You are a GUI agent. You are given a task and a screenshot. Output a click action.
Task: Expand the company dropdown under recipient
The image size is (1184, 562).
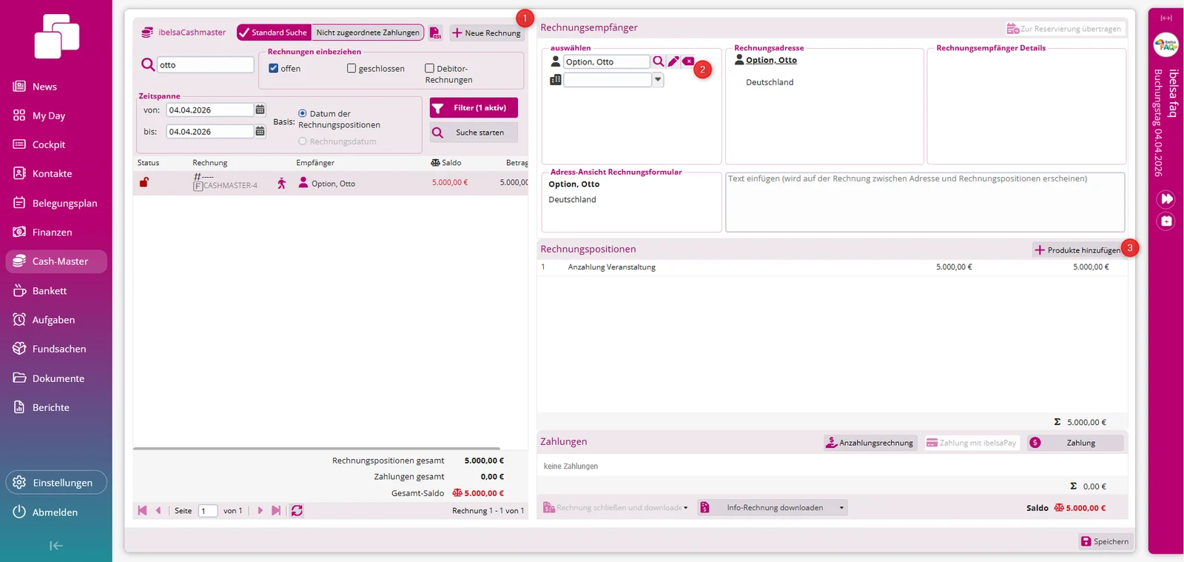[658, 80]
